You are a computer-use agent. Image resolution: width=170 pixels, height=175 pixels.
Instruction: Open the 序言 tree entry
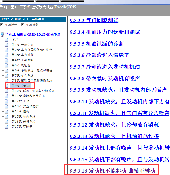tap(14, 40)
